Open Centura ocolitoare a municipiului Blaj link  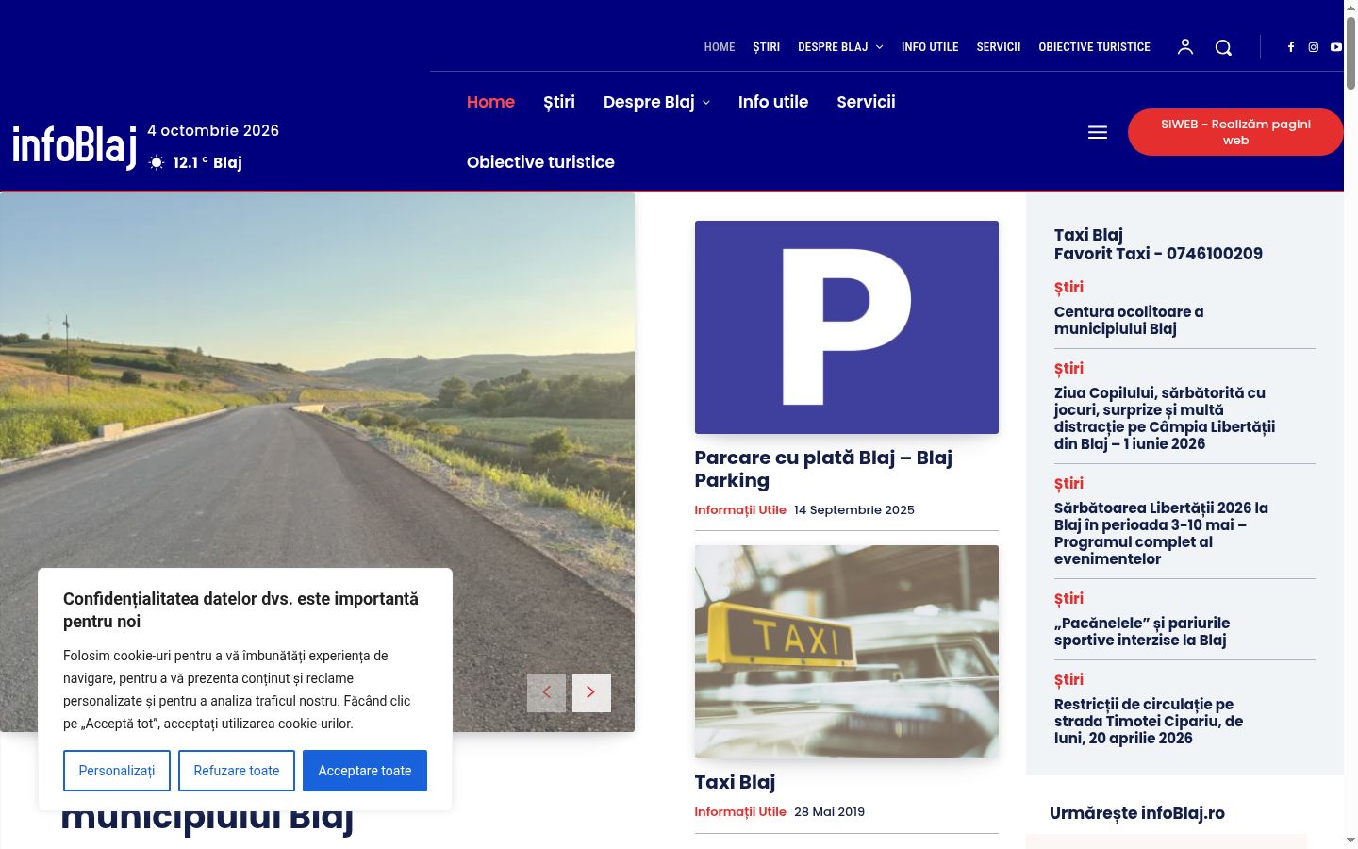pyautogui.click(x=1129, y=321)
